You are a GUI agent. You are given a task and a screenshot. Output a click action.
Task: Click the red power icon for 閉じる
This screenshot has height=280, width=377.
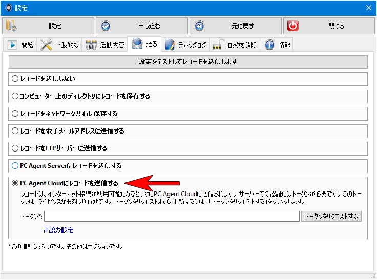click(x=293, y=26)
